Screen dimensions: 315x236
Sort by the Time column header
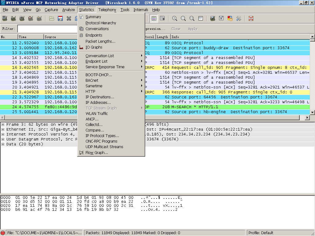(x=31, y=37)
